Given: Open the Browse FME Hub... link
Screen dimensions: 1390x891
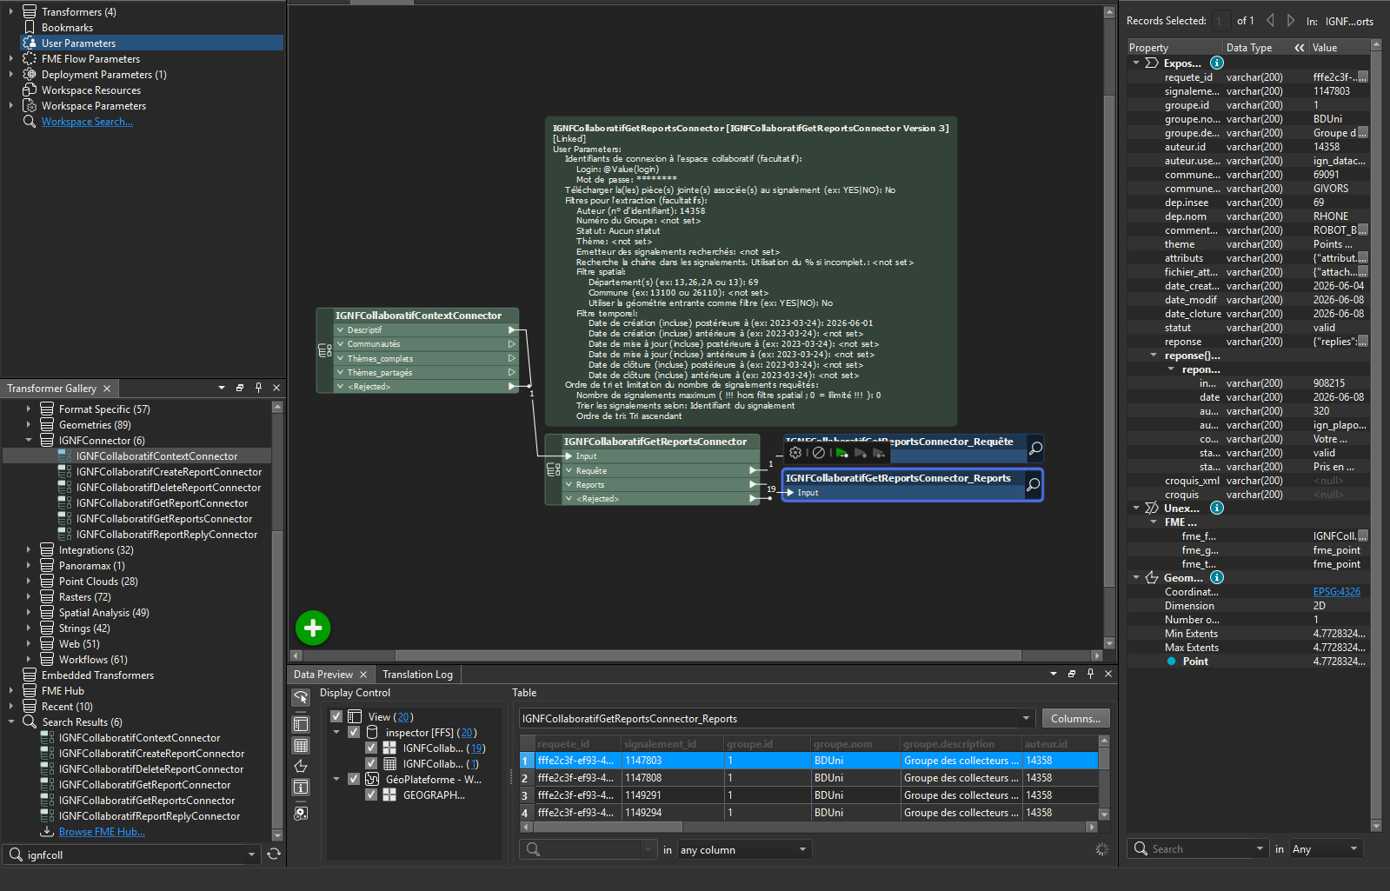Looking at the screenshot, I should point(102,831).
